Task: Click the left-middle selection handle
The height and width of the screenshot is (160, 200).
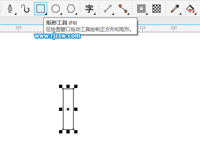Action: 61,109
